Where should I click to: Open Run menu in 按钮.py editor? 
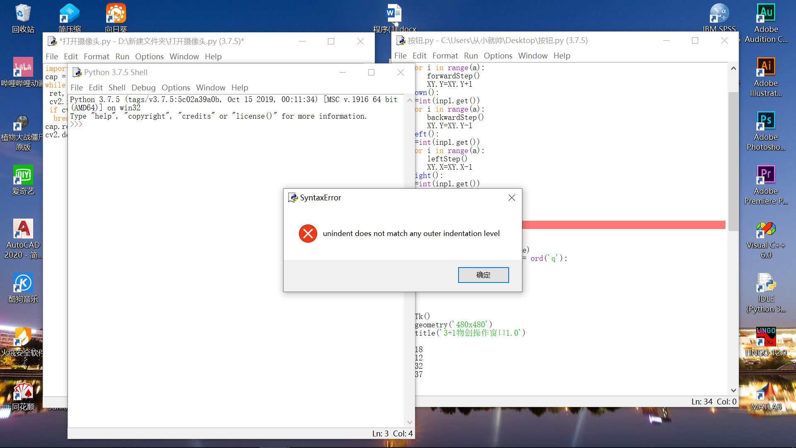tap(471, 56)
